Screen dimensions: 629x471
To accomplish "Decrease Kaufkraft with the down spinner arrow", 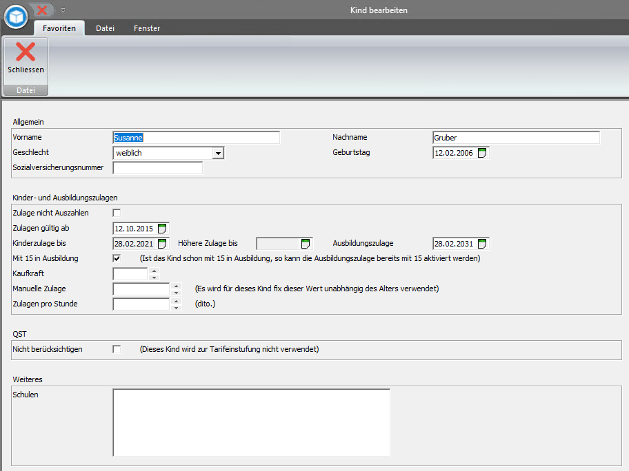I will pos(154,278).
